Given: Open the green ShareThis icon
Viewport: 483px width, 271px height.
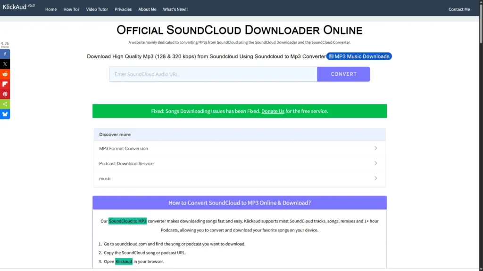Looking at the screenshot, I should click(x=5, y=104).
